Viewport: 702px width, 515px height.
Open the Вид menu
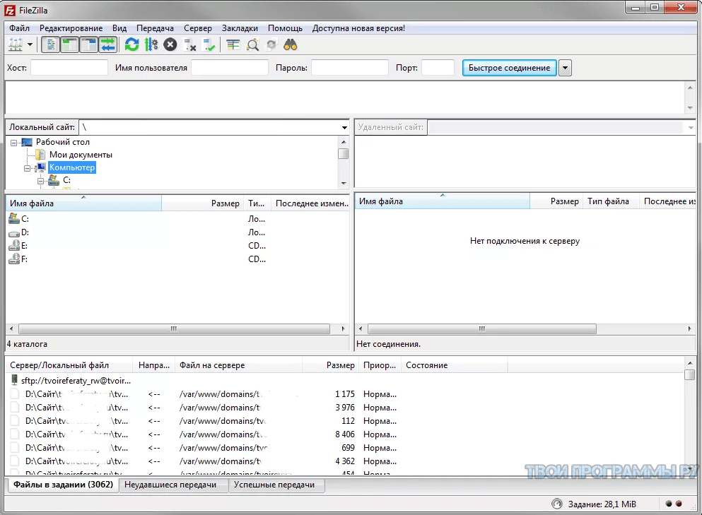[x=119, y=28]
